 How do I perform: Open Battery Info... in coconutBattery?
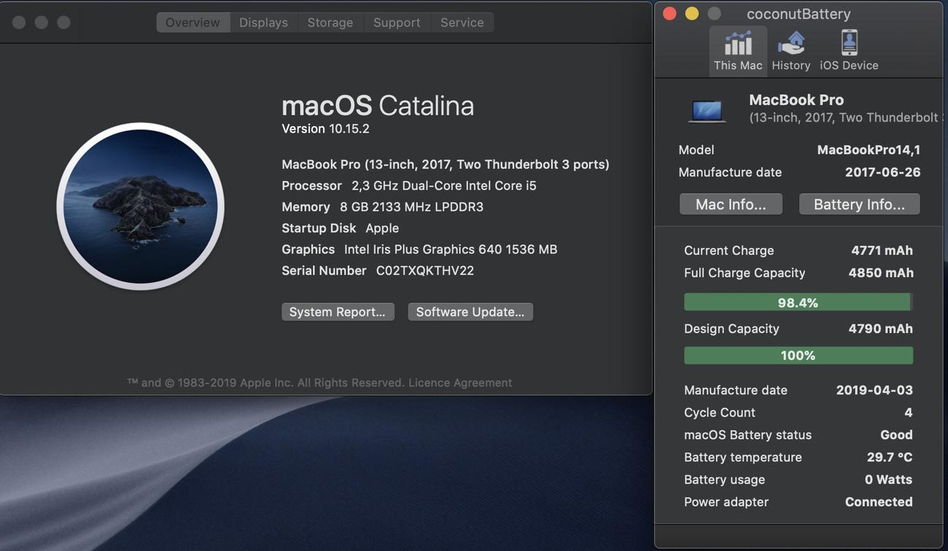click(x=859, y=204)
